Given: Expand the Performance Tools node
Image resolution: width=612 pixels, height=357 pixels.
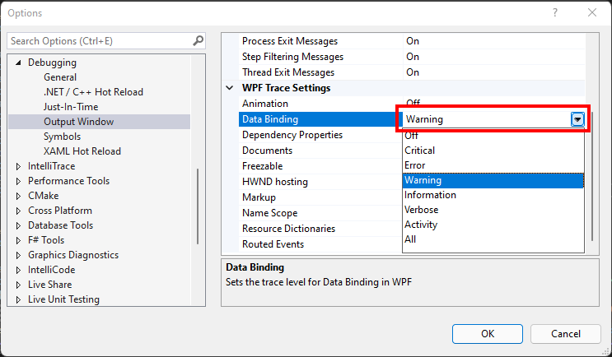Looking at the screenshot, I should (18, 181).
